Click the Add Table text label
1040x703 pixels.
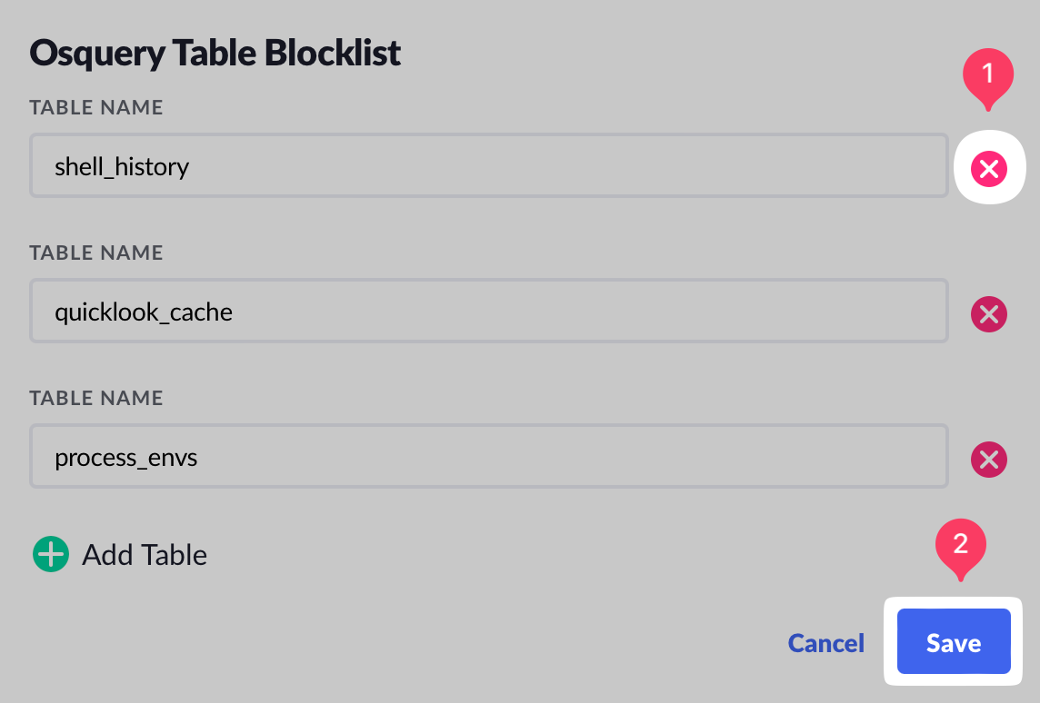(x=145, y=554)
